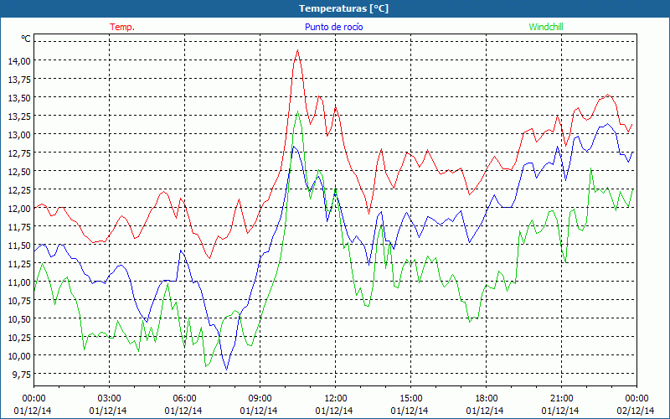Screen dimensions: 670x419
Task: Click the 06:00 time label
Action: pyautogui.click(x=184, y=398)
